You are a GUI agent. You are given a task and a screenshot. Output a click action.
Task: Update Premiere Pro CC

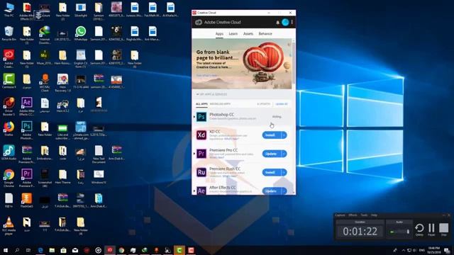coord(271,154)
